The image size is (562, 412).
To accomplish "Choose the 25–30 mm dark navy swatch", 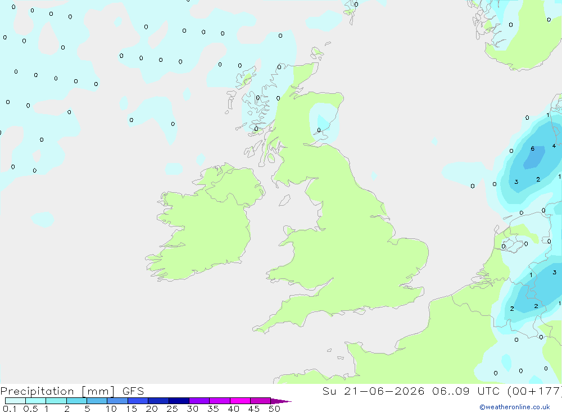I will [179, 401].
